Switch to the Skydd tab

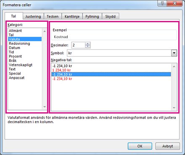[111, 16]
